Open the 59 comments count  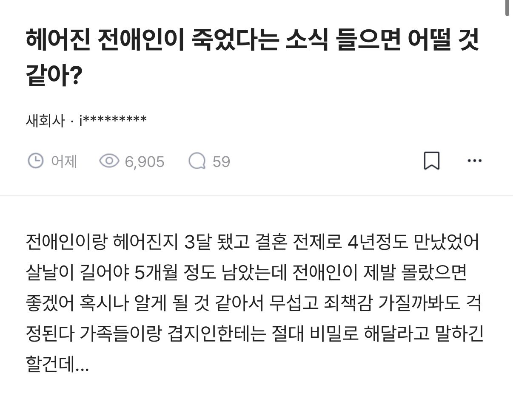(x=221, y=161)
